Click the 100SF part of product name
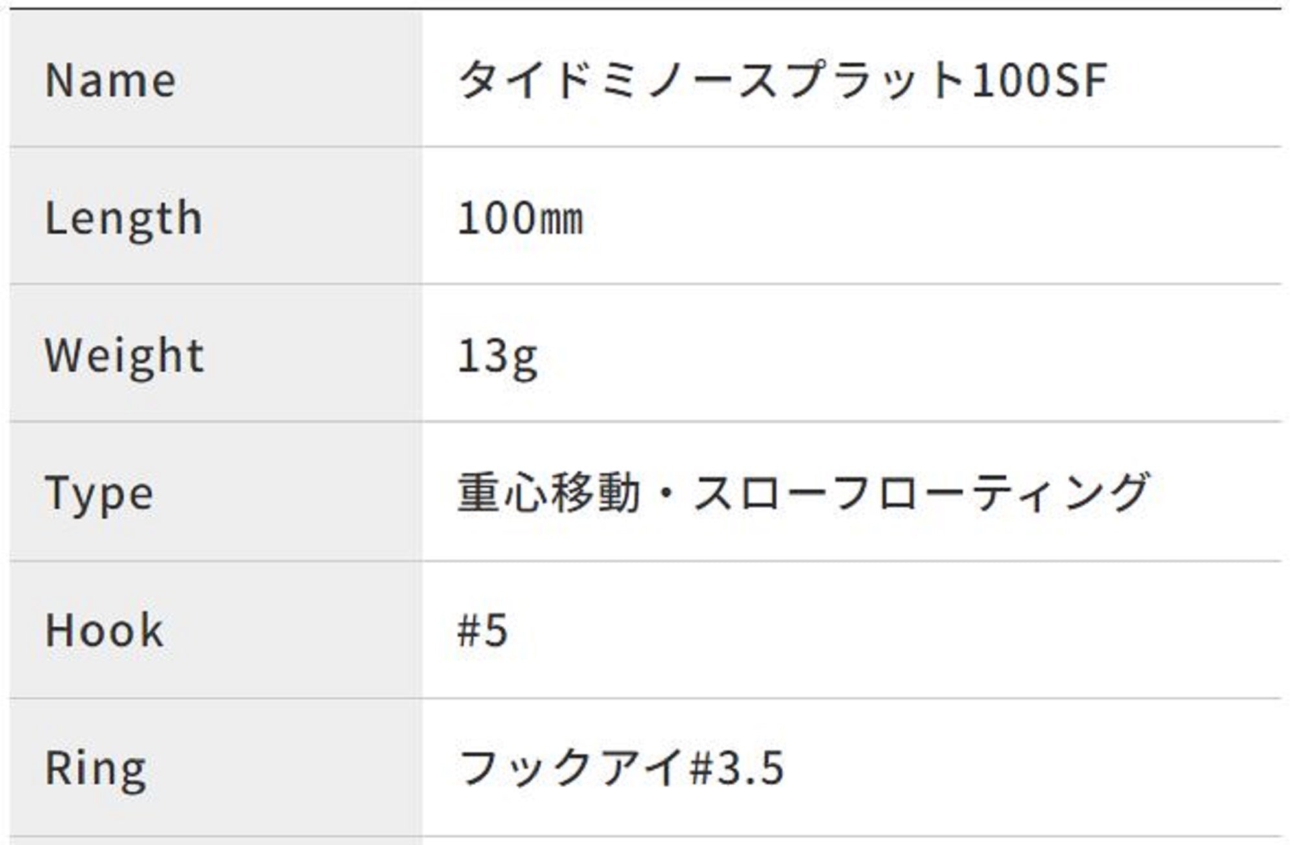This screenshot has height=845, width=1295. point(1039,80)
